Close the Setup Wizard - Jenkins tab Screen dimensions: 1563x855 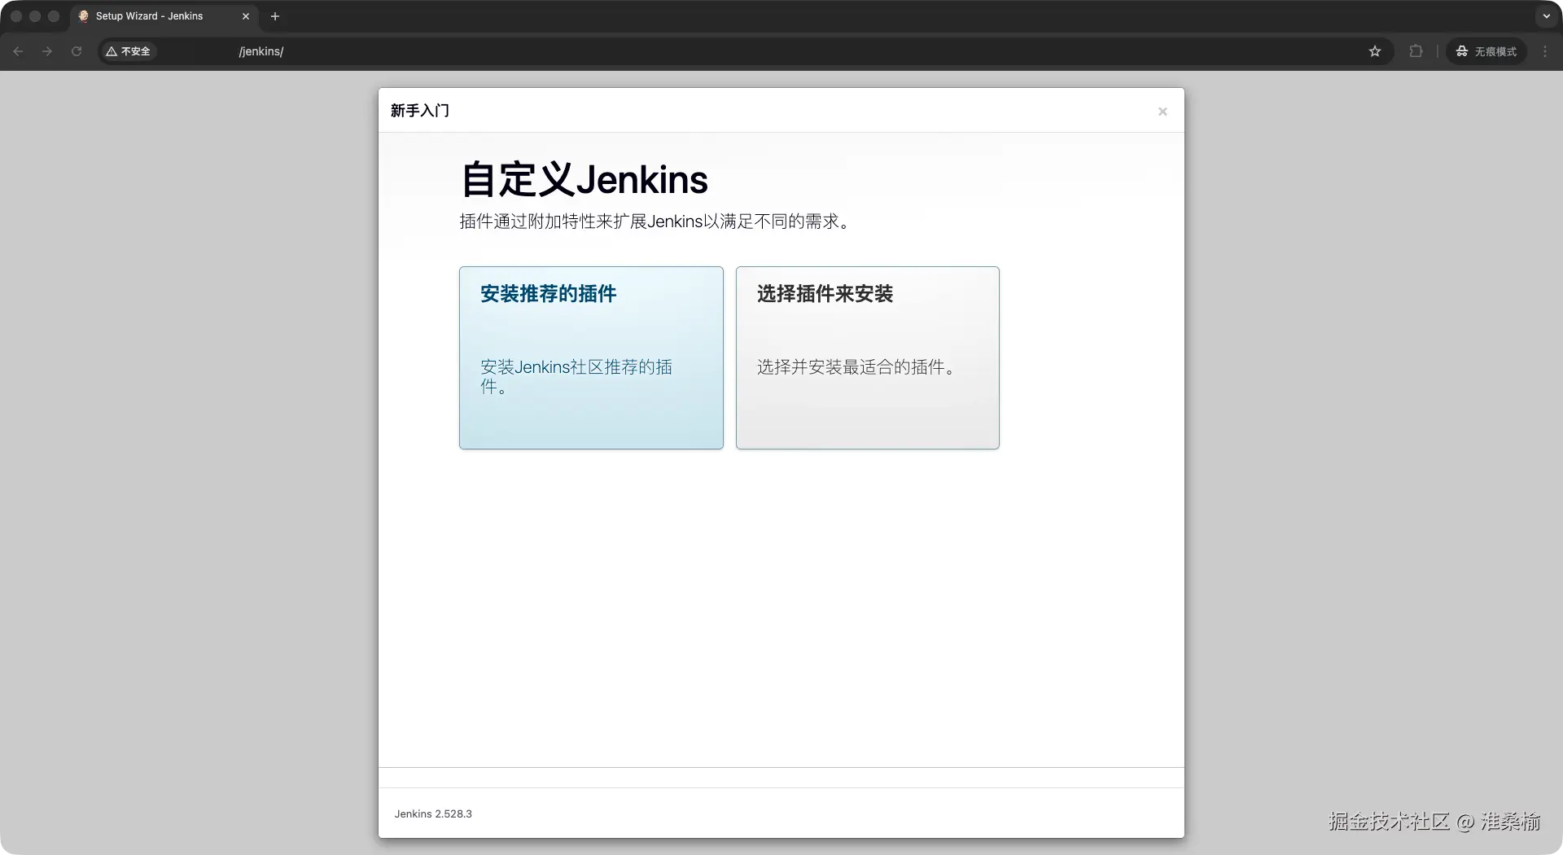click(246, 16)
